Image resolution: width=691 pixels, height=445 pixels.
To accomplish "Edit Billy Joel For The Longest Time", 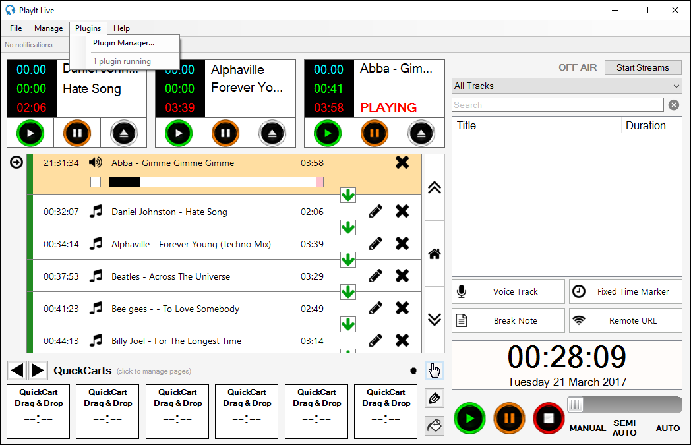I will [375, 341].
